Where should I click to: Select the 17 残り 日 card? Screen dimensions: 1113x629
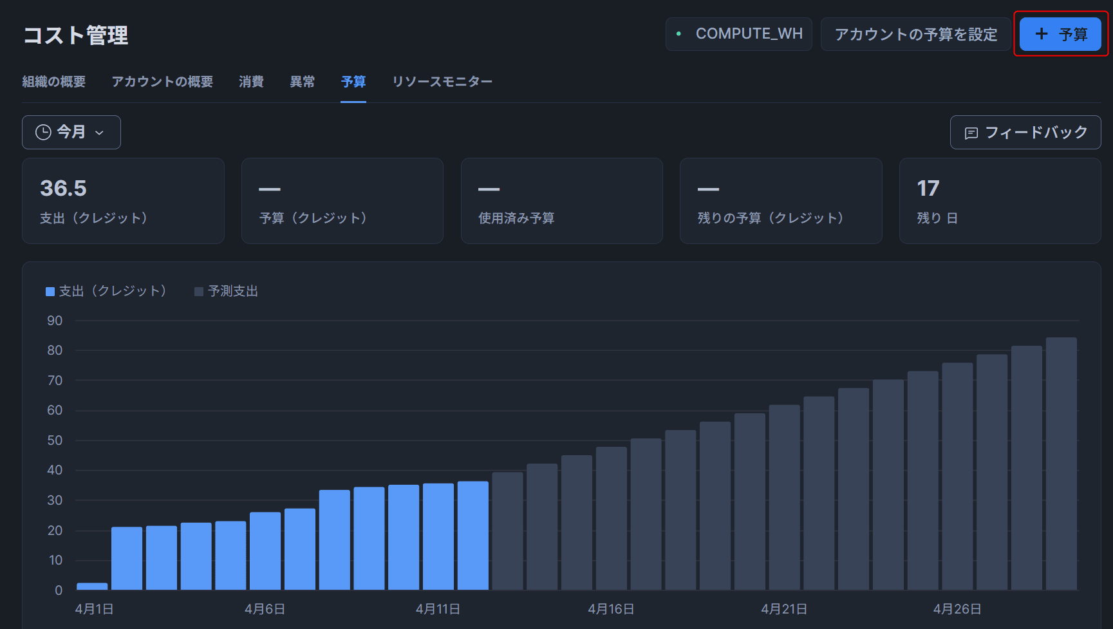click(x=1000, y=201)
